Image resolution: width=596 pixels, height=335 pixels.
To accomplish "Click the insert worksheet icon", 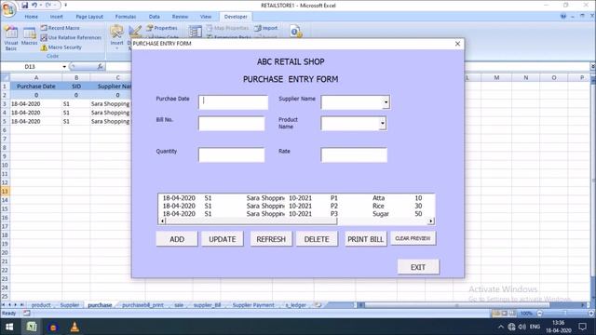I will pos(318,305).
